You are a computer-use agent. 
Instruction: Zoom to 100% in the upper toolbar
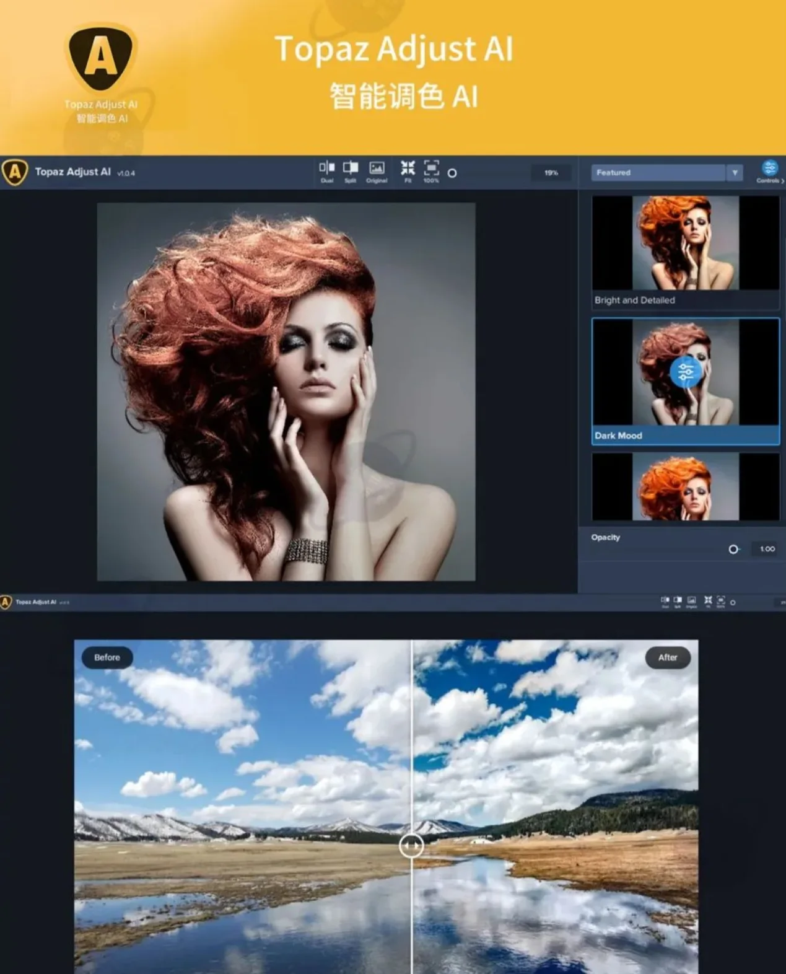tap(431, 172)
